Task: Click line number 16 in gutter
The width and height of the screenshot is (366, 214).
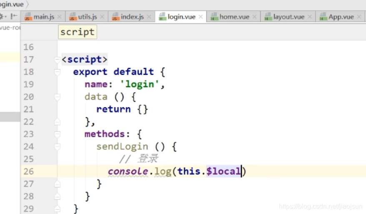Action: 28,47
